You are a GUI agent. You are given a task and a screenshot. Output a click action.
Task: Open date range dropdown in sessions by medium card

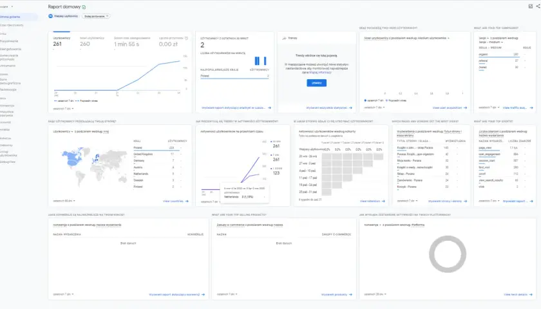[489, 108]
